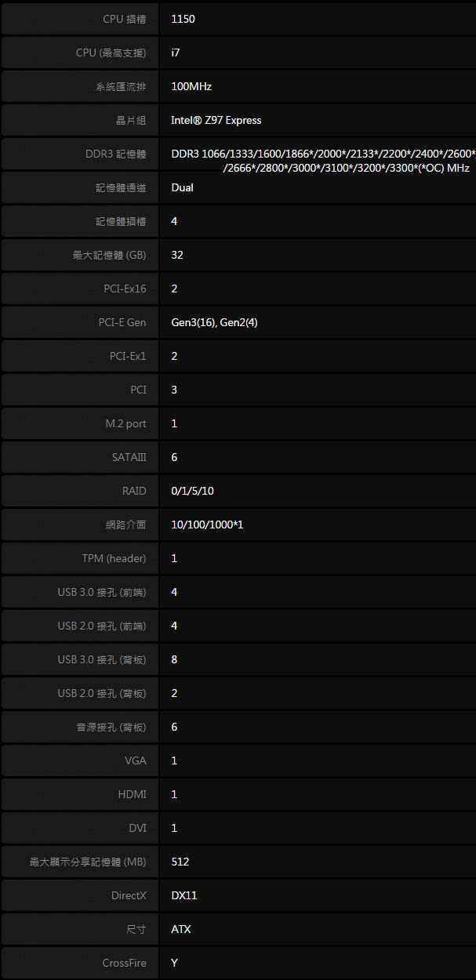Click the Intel® Z97 Express chipset value
Viewport: 476px width, 980px height.
coord(216,120)
